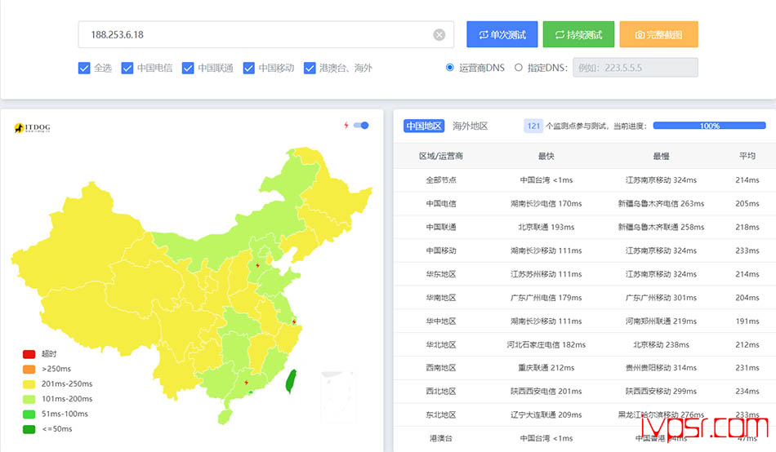Viewport: 776px width, 452px height.
Task: Click the ITDOG logo on the map
Action: [x=32, y=128]
